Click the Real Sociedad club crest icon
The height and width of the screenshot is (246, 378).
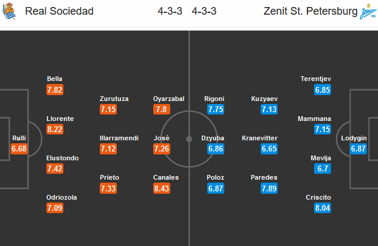coord(11,12)
